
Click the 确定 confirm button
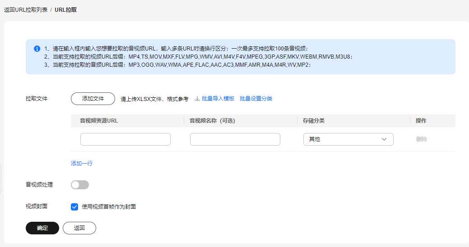pos(42,228)
